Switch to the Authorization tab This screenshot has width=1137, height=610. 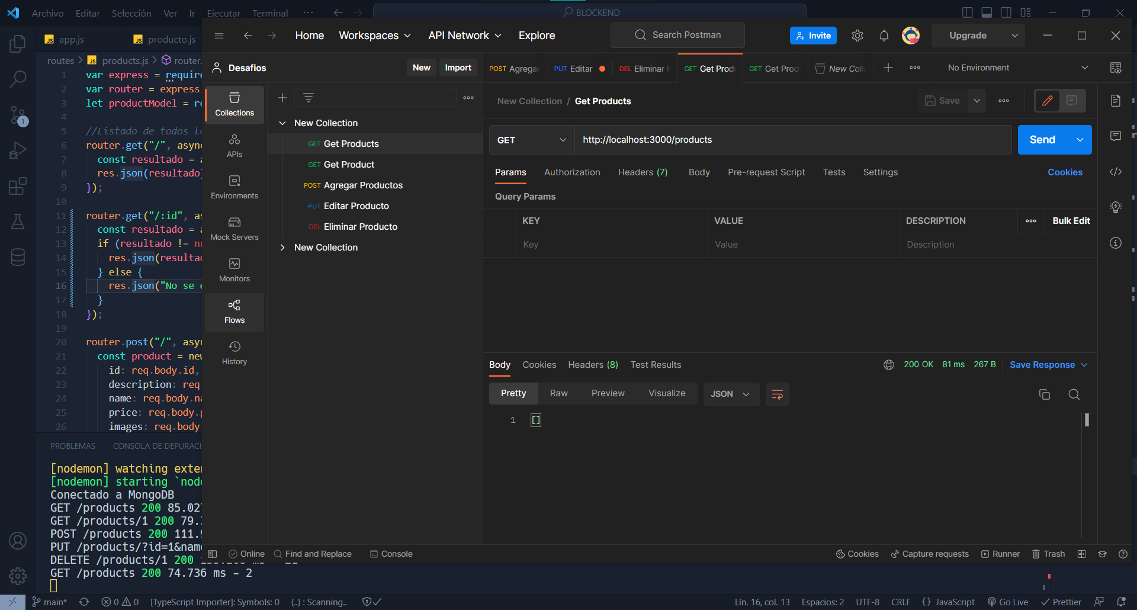point(572,172)
